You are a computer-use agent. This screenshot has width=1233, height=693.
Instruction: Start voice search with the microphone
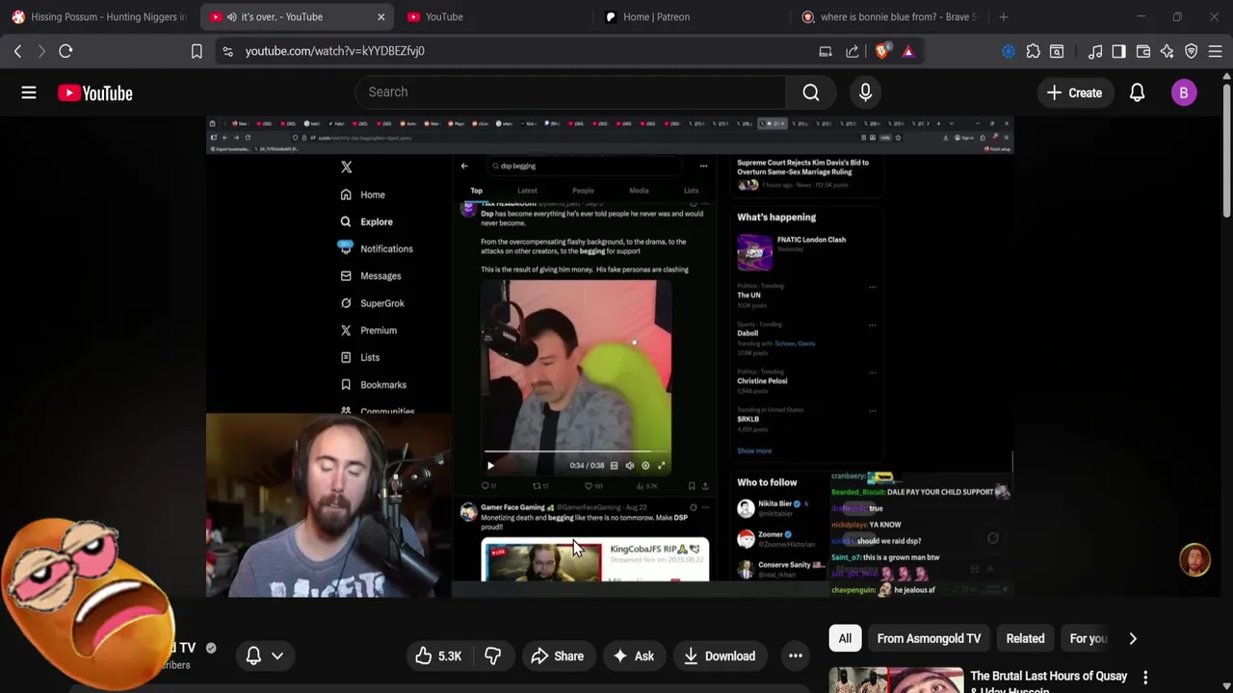point(865,92)
